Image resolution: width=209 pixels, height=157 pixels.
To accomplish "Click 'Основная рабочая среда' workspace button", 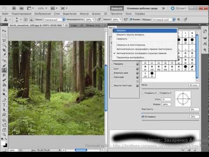I will [142, 8].
